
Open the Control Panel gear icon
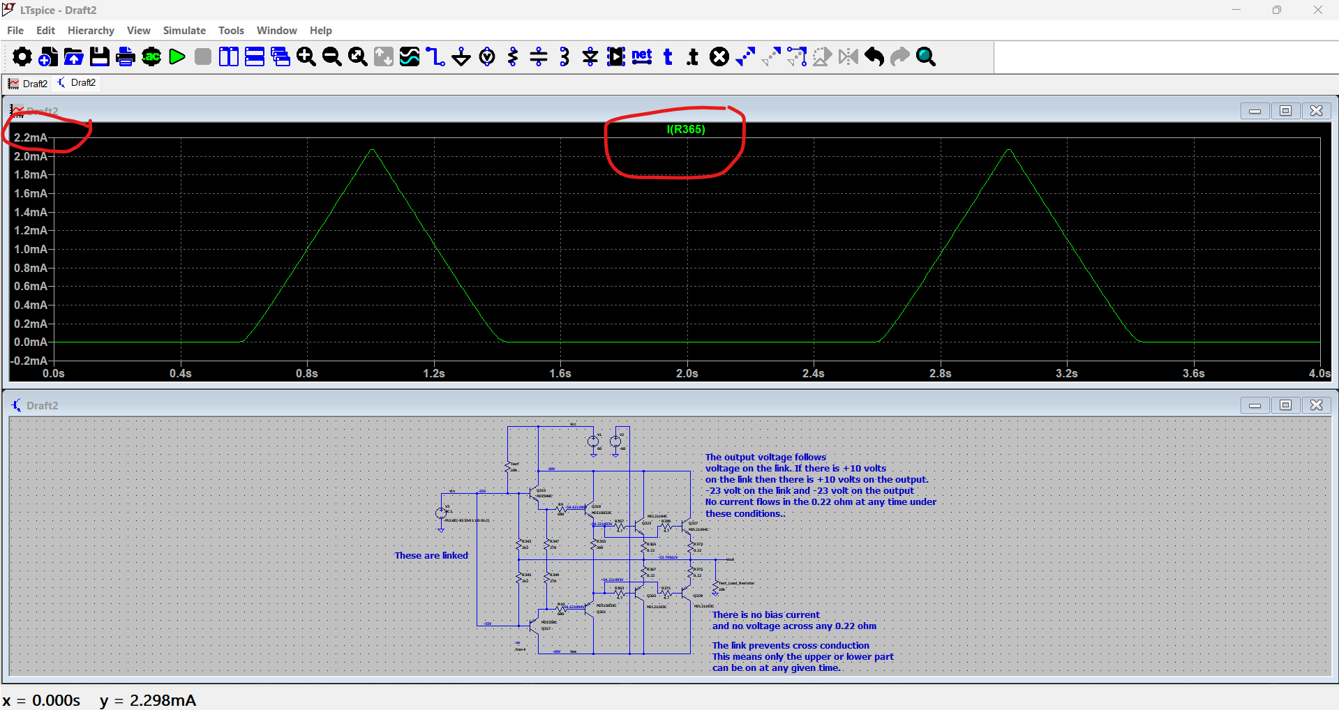(22, 56)
